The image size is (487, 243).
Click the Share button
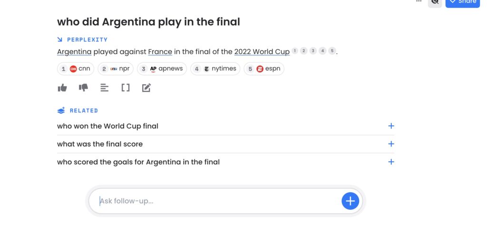click(462, 2)
